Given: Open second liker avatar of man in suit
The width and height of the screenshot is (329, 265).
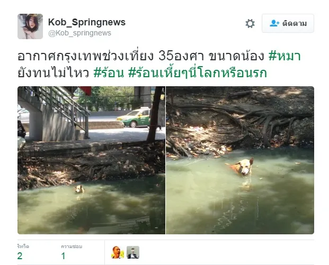Looking at the screenshot, I should point(133,252).
